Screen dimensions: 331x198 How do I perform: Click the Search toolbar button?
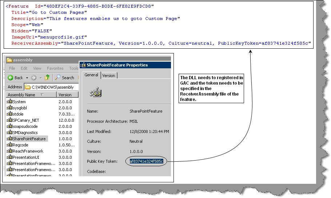[64, 78]
